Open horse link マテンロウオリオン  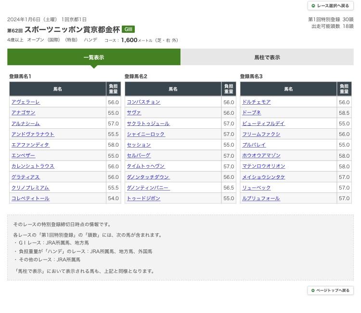coord(264,166)
